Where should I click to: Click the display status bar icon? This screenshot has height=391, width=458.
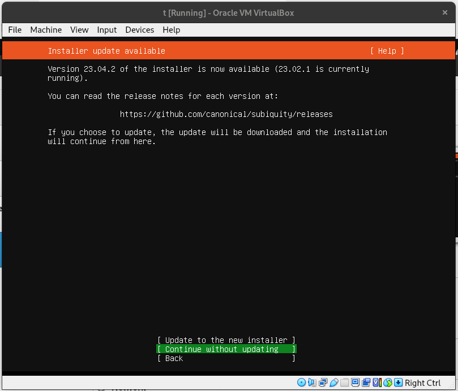(x=355, y=383)
